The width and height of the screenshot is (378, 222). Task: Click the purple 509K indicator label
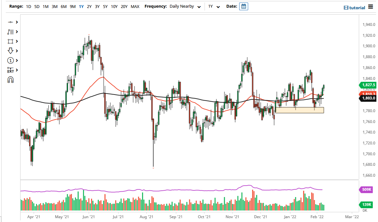[366, 189]
